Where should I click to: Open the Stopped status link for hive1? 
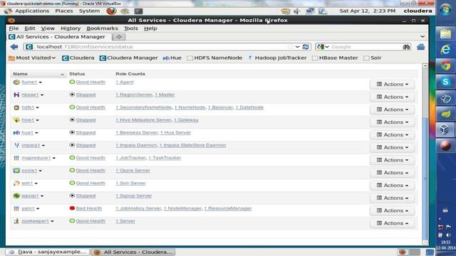[x=85, y=120]
